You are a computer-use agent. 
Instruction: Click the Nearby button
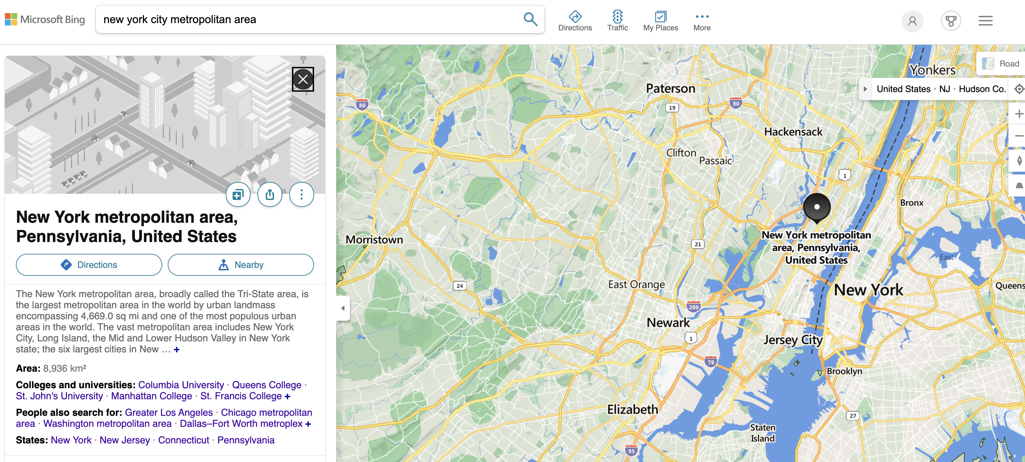click(241, 265)
